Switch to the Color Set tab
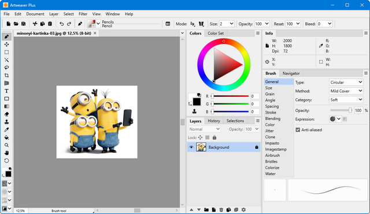 (216, 33)
